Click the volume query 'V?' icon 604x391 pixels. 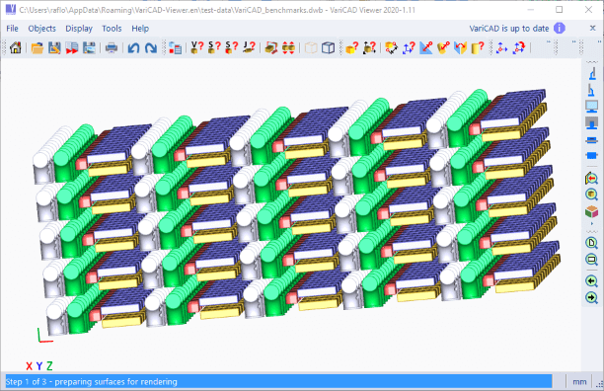click(x=197, y=47)
